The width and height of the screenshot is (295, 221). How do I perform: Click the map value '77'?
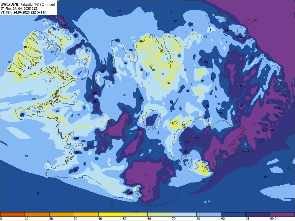pos(163,74)
